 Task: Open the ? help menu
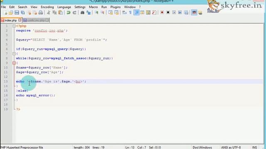coord(140,7)
